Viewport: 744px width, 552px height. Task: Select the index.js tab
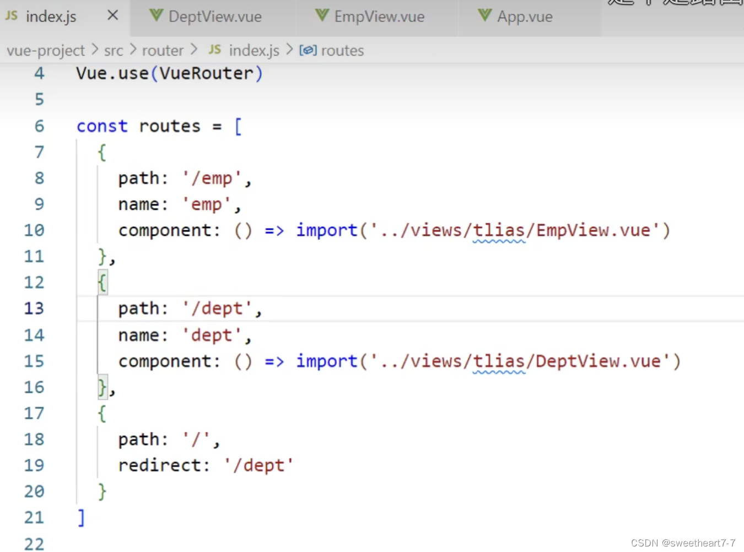[x=51, y=17]
